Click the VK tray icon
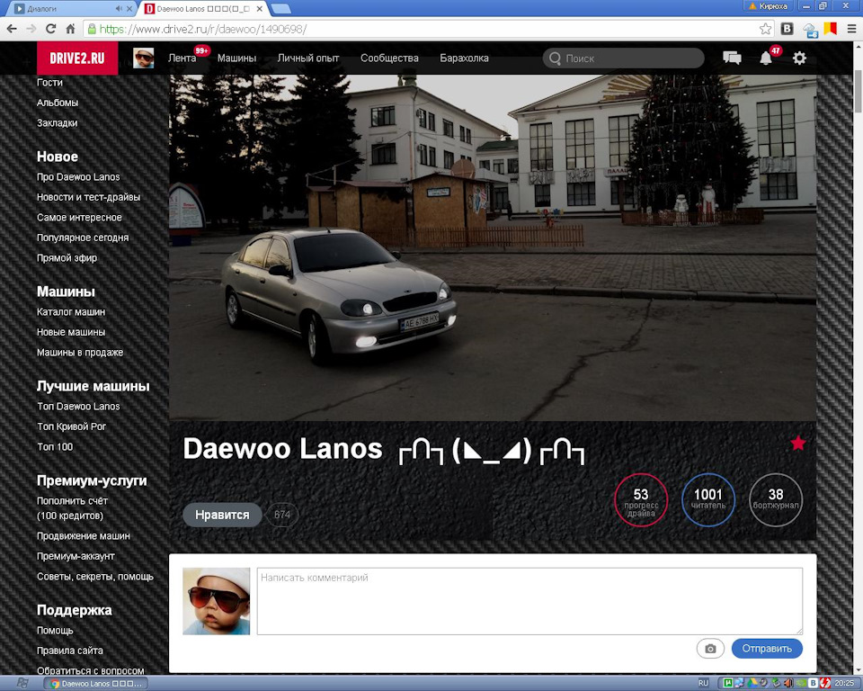This screenshot has height=691, width=863. click(813, 683)
